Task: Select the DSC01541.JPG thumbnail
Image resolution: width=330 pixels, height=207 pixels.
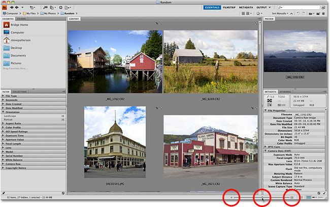Action: (115, 142)
